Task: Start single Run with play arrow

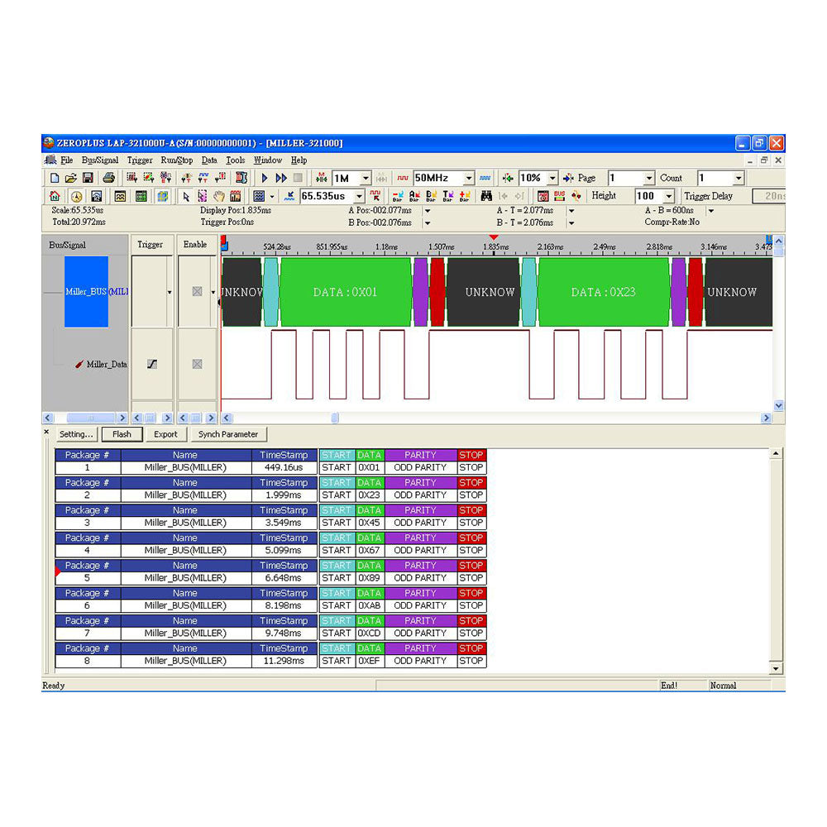Action: (265, 179)
